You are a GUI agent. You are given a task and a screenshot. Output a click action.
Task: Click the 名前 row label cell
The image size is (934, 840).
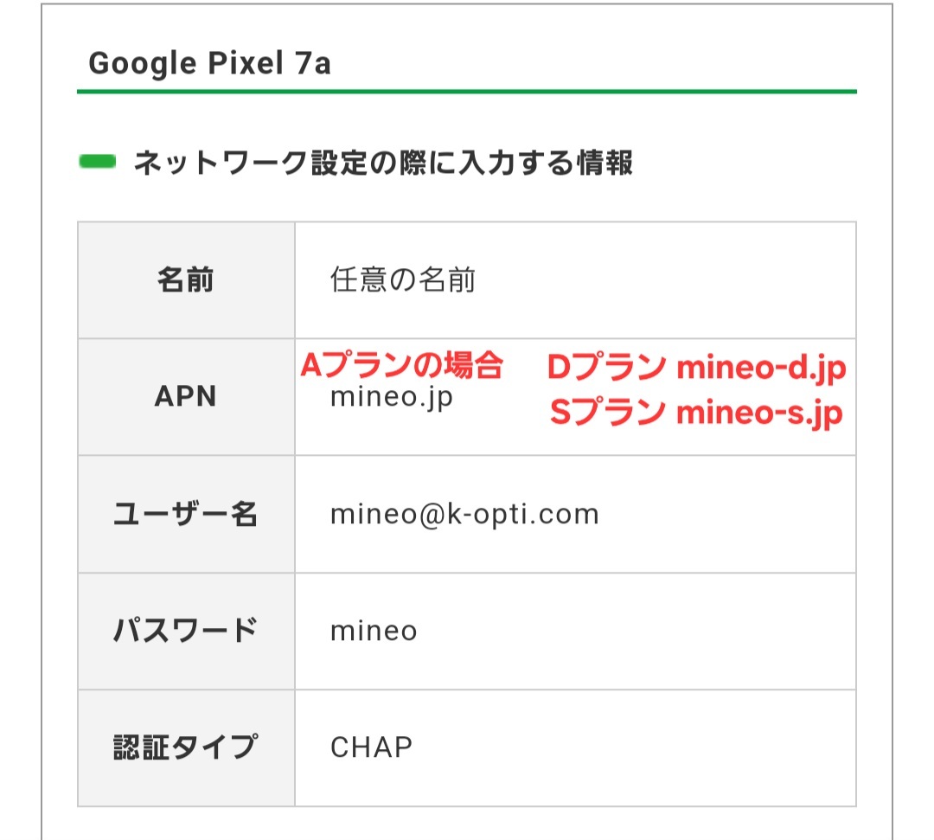[x=186, y=280]
